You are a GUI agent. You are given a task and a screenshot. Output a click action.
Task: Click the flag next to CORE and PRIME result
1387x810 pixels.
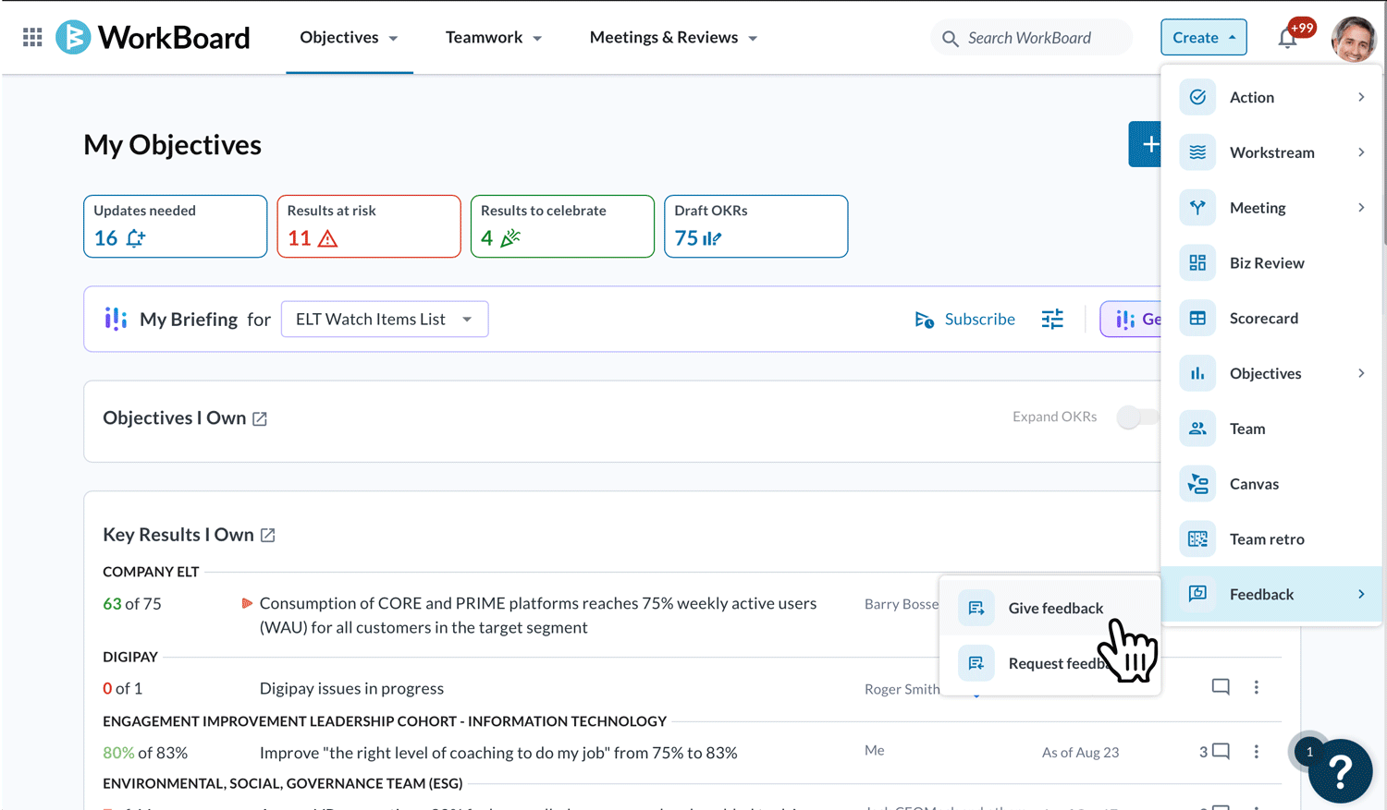click(247, 603)
